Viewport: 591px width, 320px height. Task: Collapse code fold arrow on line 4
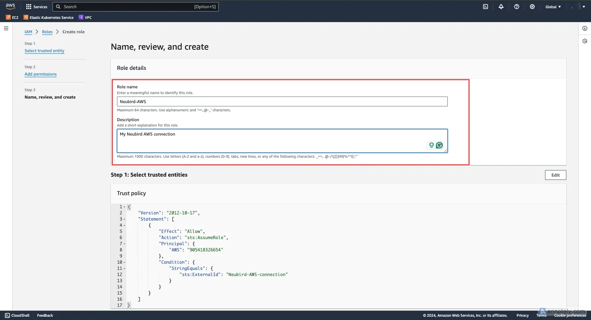point(124,226)
